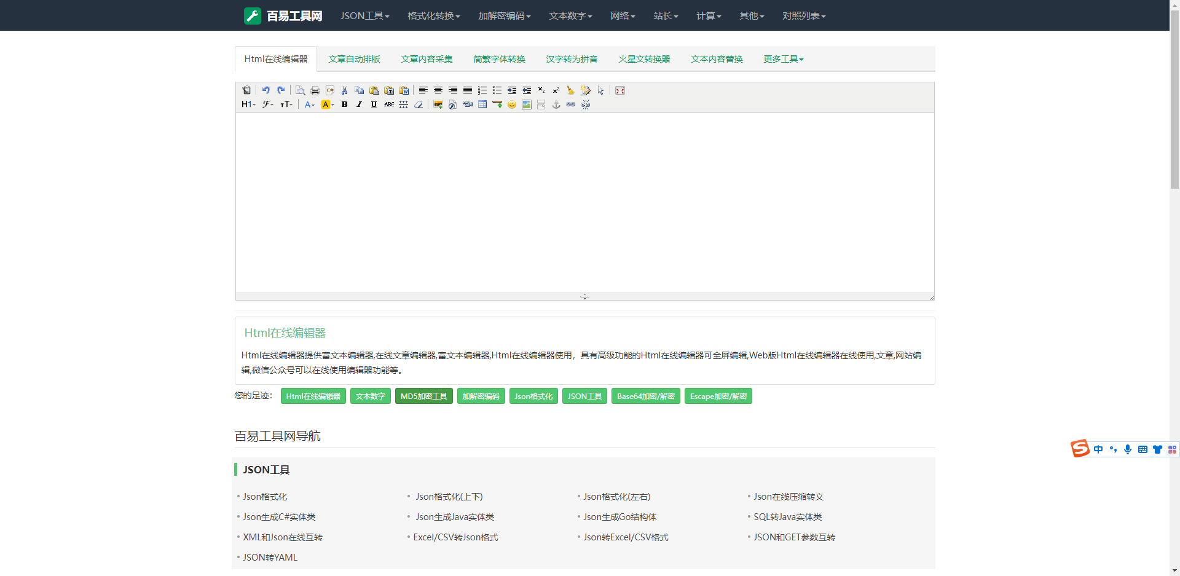This screenshot has height=576, width=1180.
Task: Click the Undo icon in editor toolbar
Action: pos(265,90)
